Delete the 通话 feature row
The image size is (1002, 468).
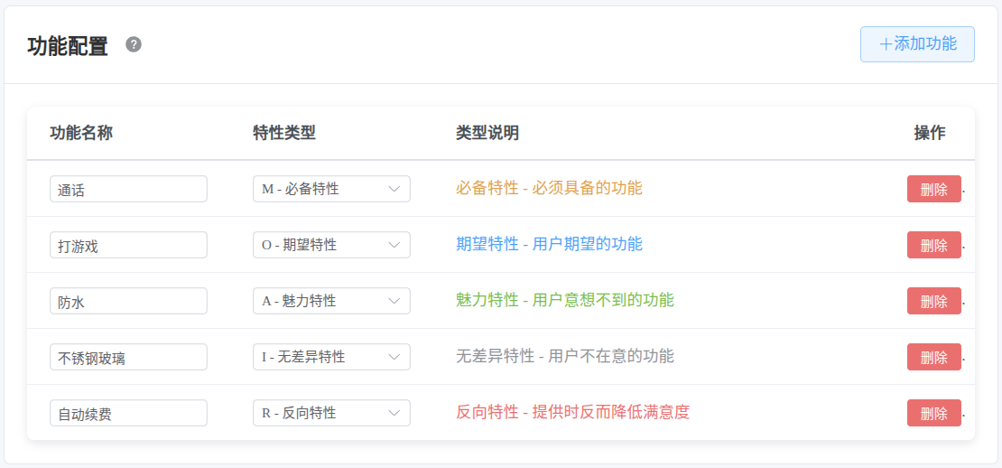(x=933, y=190)
